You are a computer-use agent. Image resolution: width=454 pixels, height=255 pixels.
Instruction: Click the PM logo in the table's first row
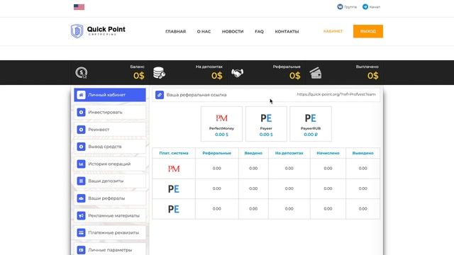(x=174, y=169)
